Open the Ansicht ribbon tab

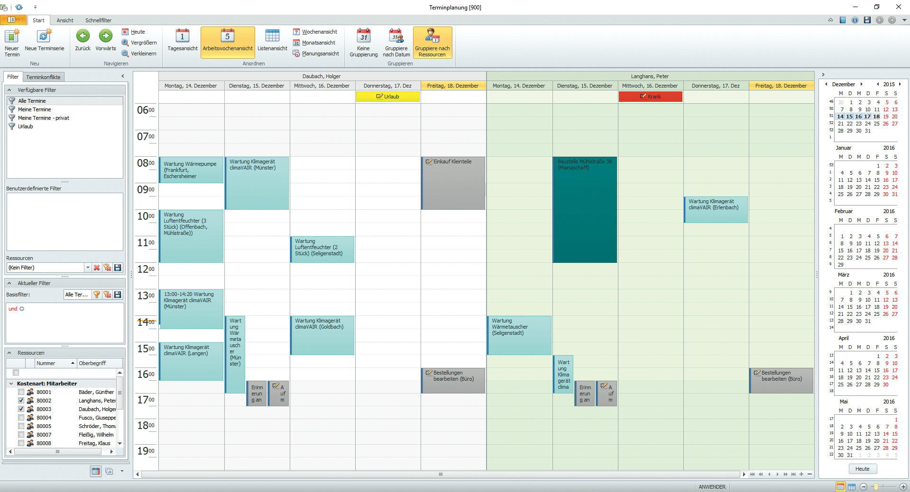[65, 20]
